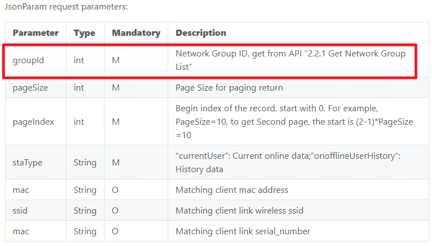Click the int type cell for groupId
432x246 pixels.
pyautogui.click(x=79, y=60)
